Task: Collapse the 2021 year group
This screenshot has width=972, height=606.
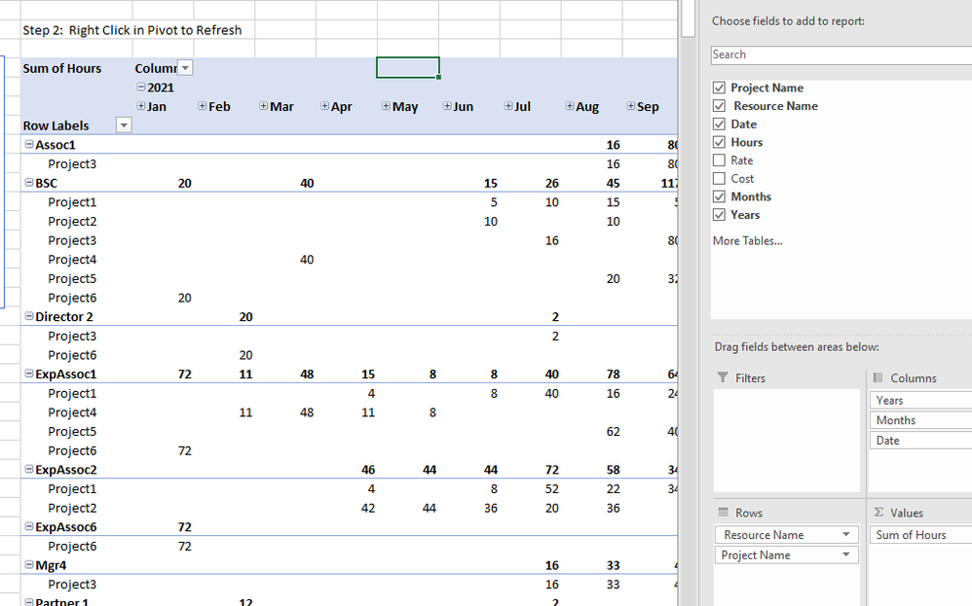Action: pos(141,88)
